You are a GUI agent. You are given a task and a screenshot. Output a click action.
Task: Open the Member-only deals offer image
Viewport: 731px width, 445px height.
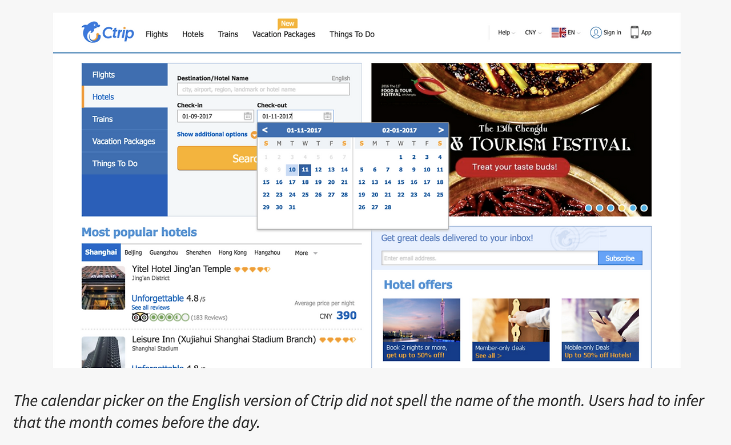click(511, 330)
